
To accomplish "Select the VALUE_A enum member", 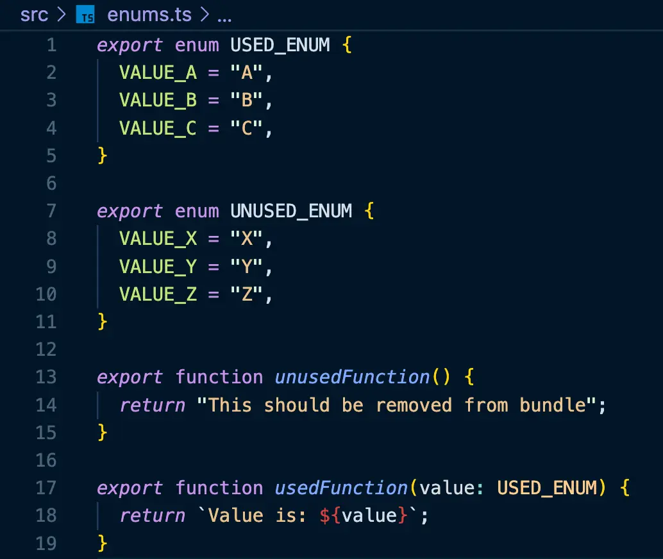I will click(x=157, y=72).
